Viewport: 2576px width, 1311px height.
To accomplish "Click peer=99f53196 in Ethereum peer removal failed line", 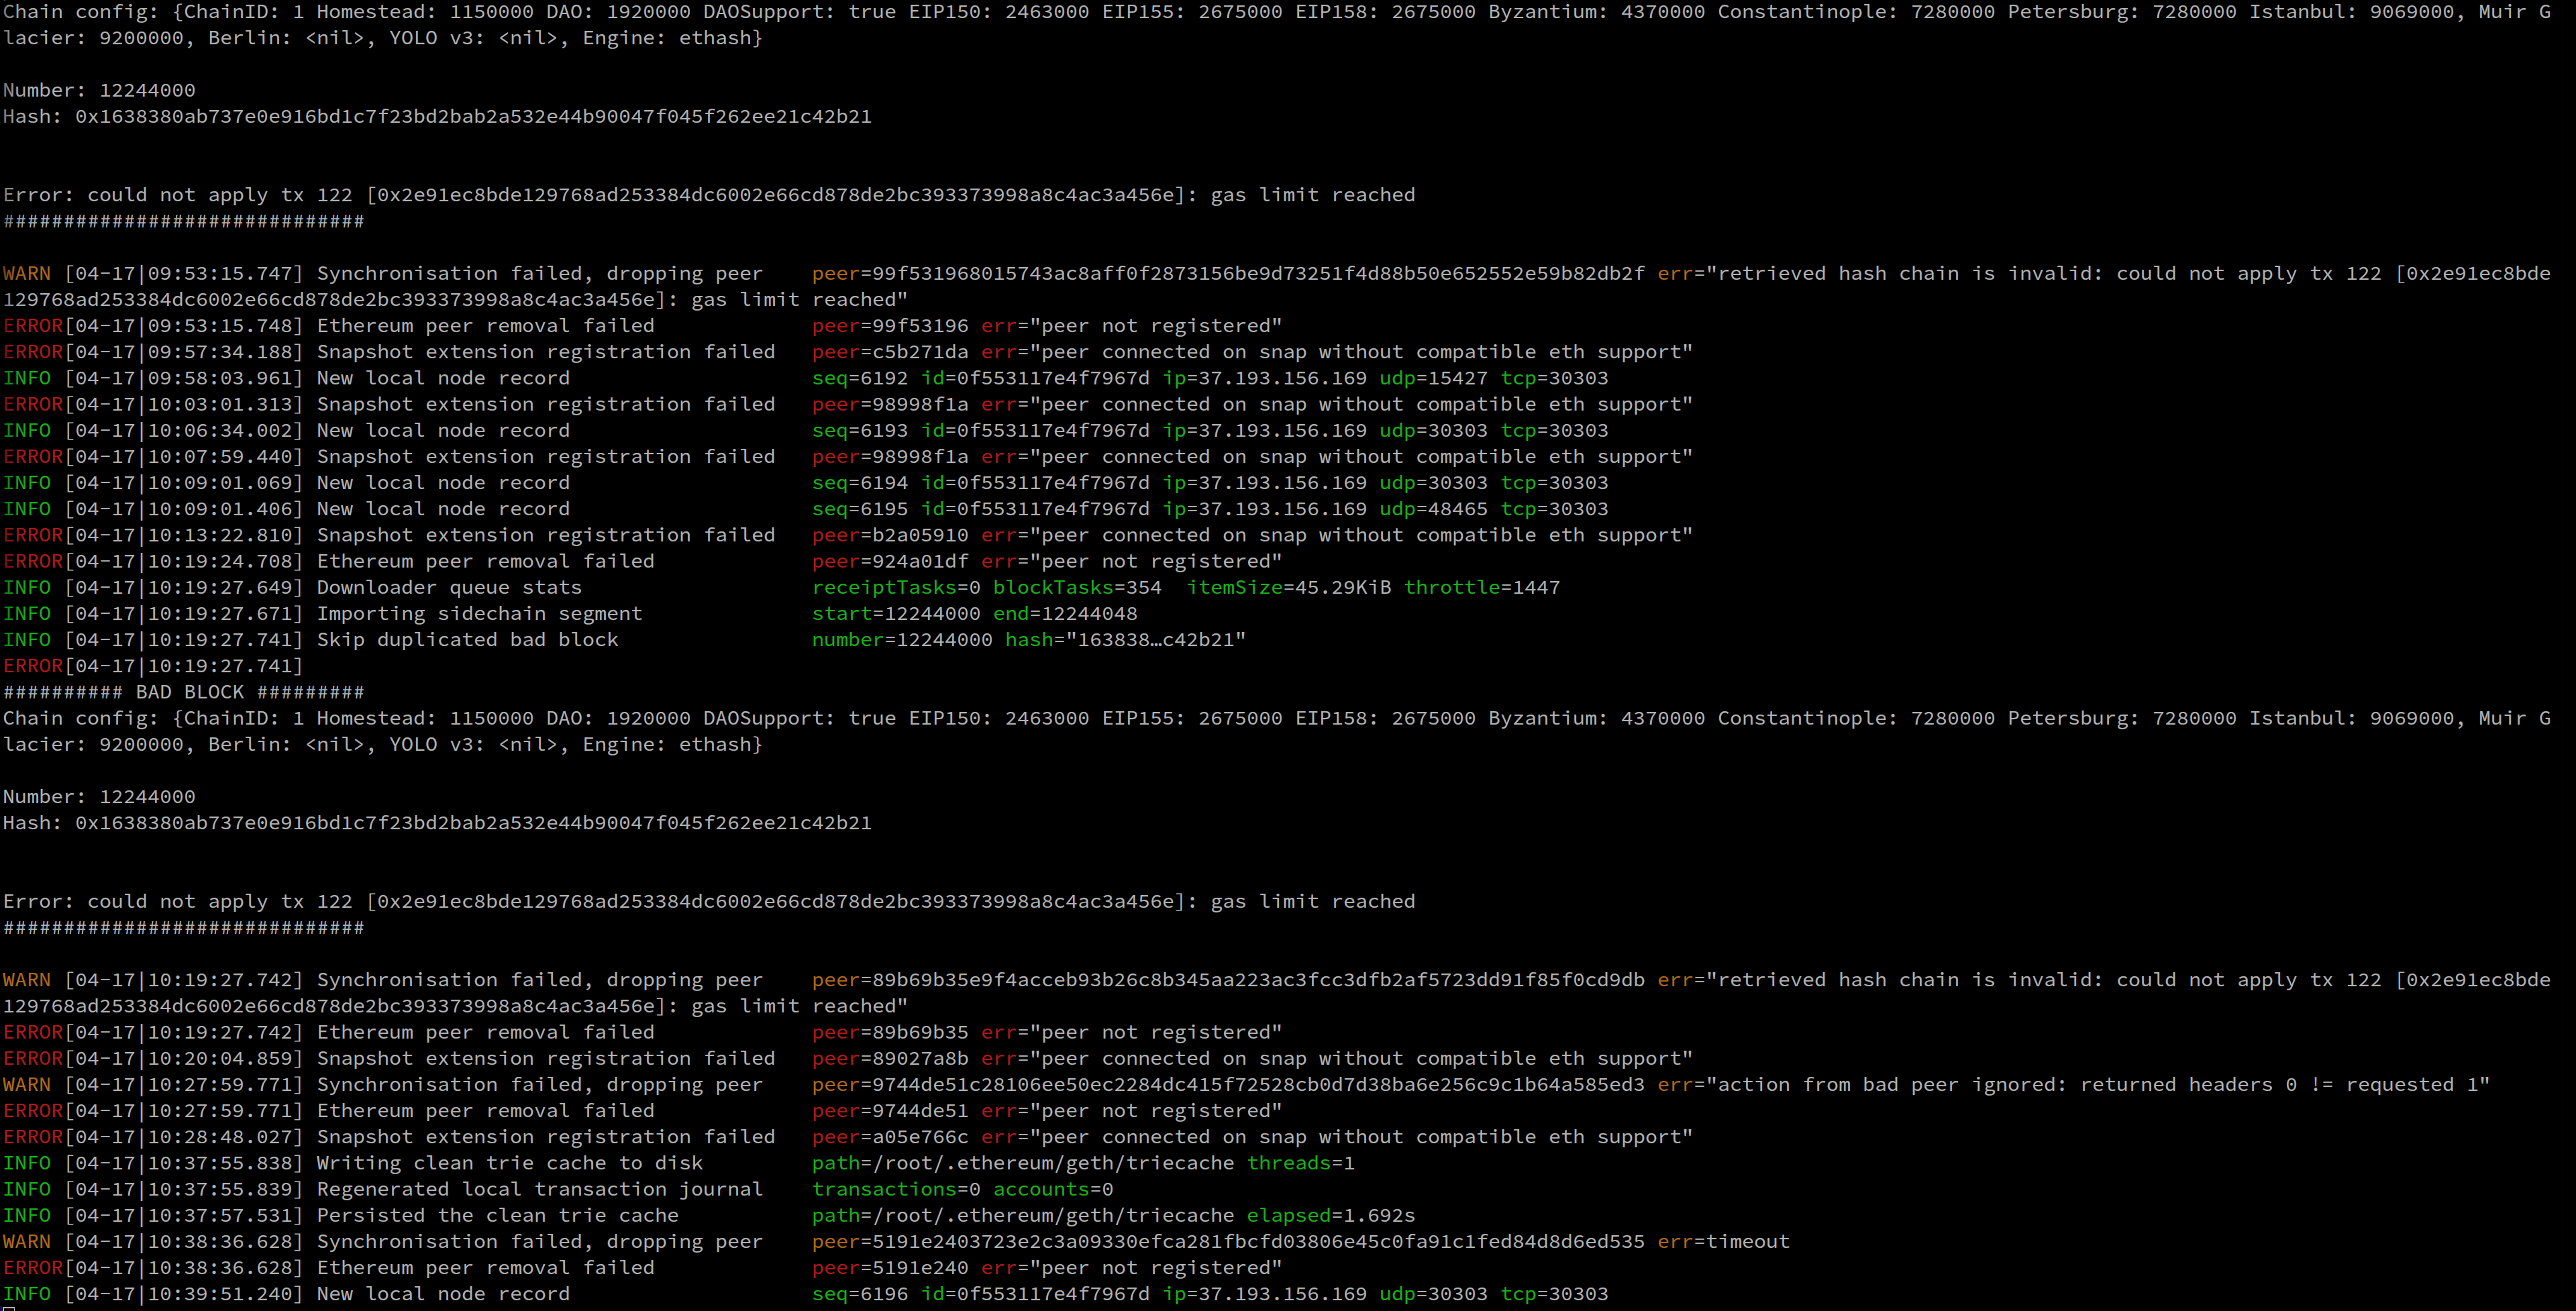I will point(890,326).
